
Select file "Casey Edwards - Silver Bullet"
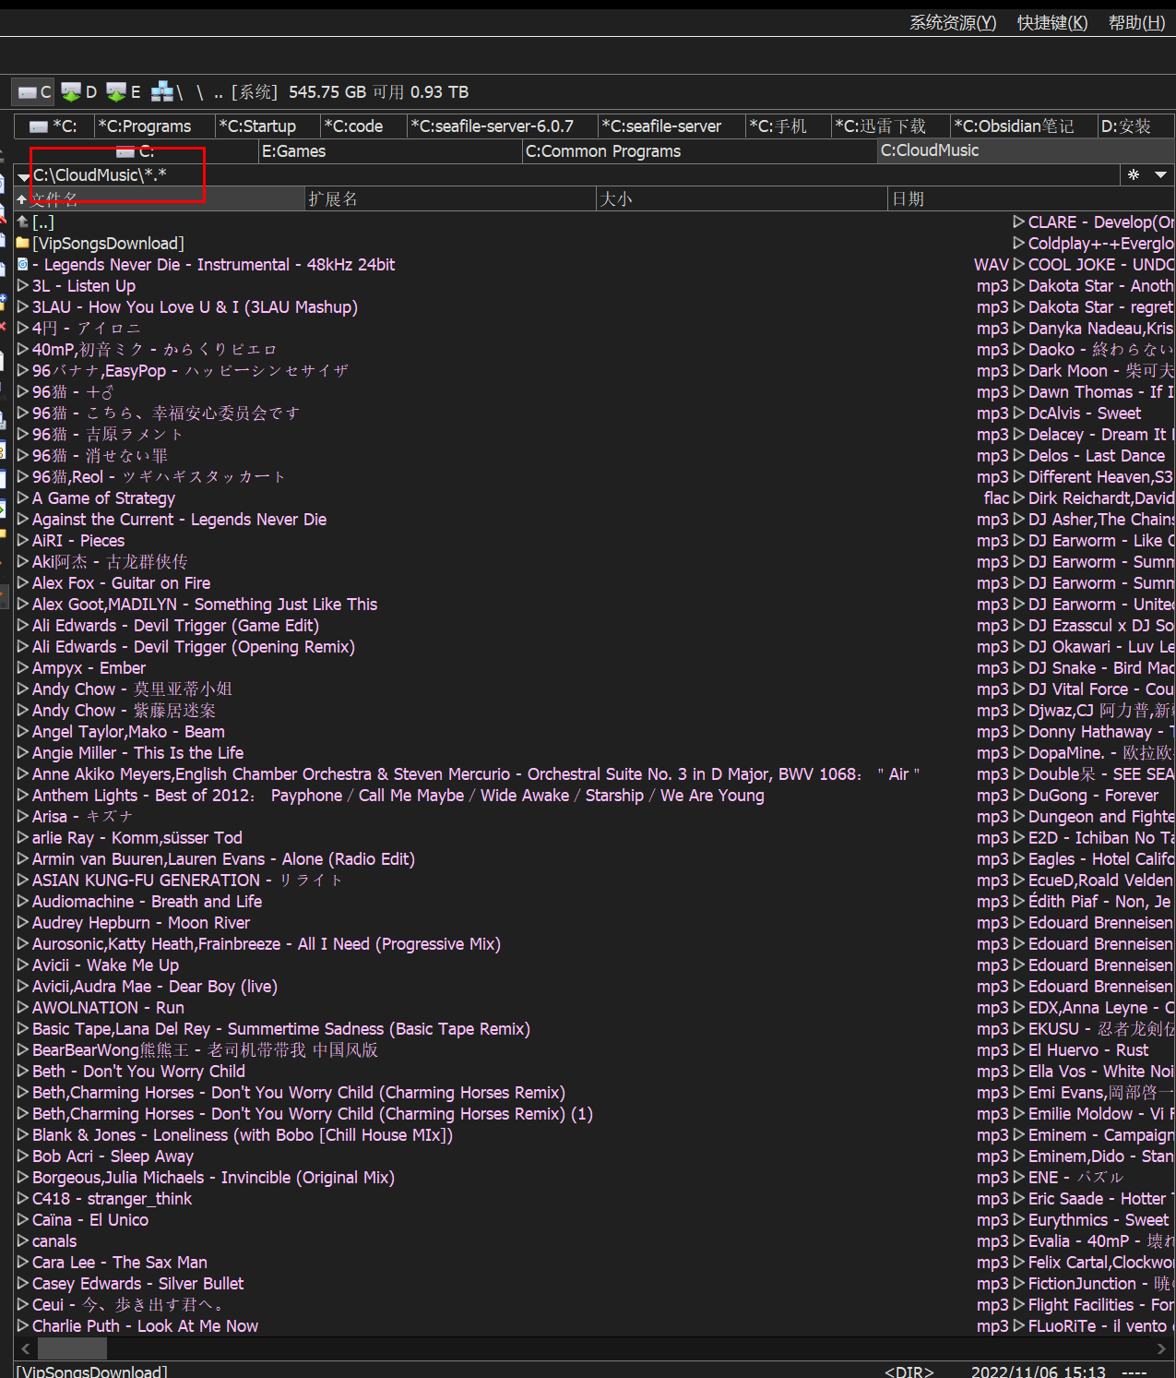click(137, 1284)
